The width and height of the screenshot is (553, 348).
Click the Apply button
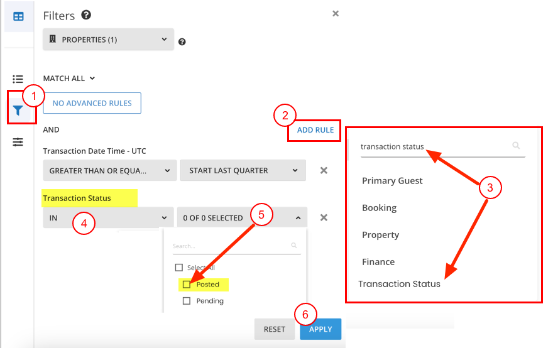point(320,329)
